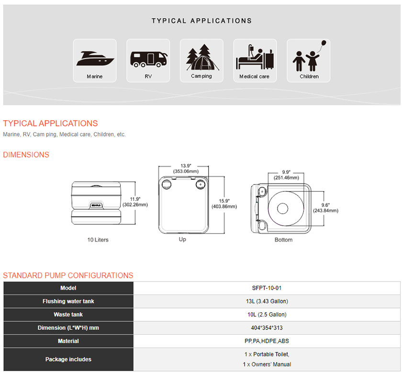Click the Bottom caption under the diagram
The height and width of the screenshot is (375, 402).
[x=283, y=240]
